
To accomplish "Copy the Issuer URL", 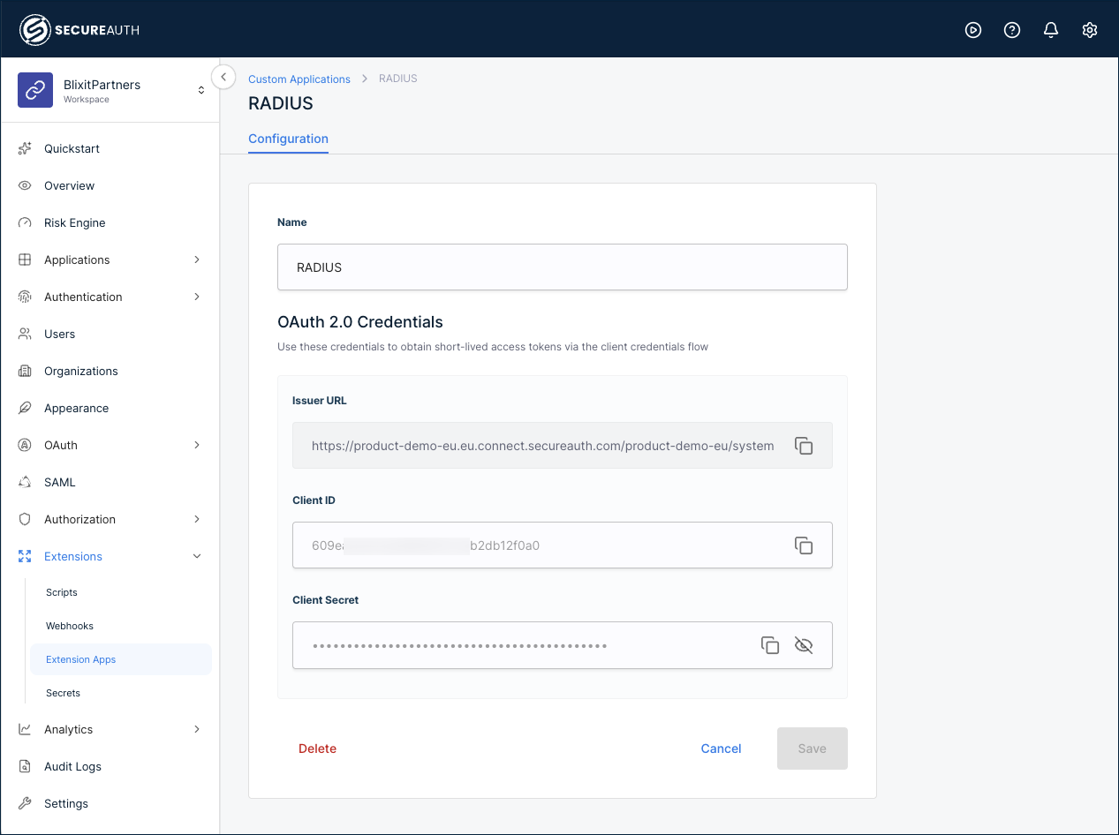I will 804,446.
